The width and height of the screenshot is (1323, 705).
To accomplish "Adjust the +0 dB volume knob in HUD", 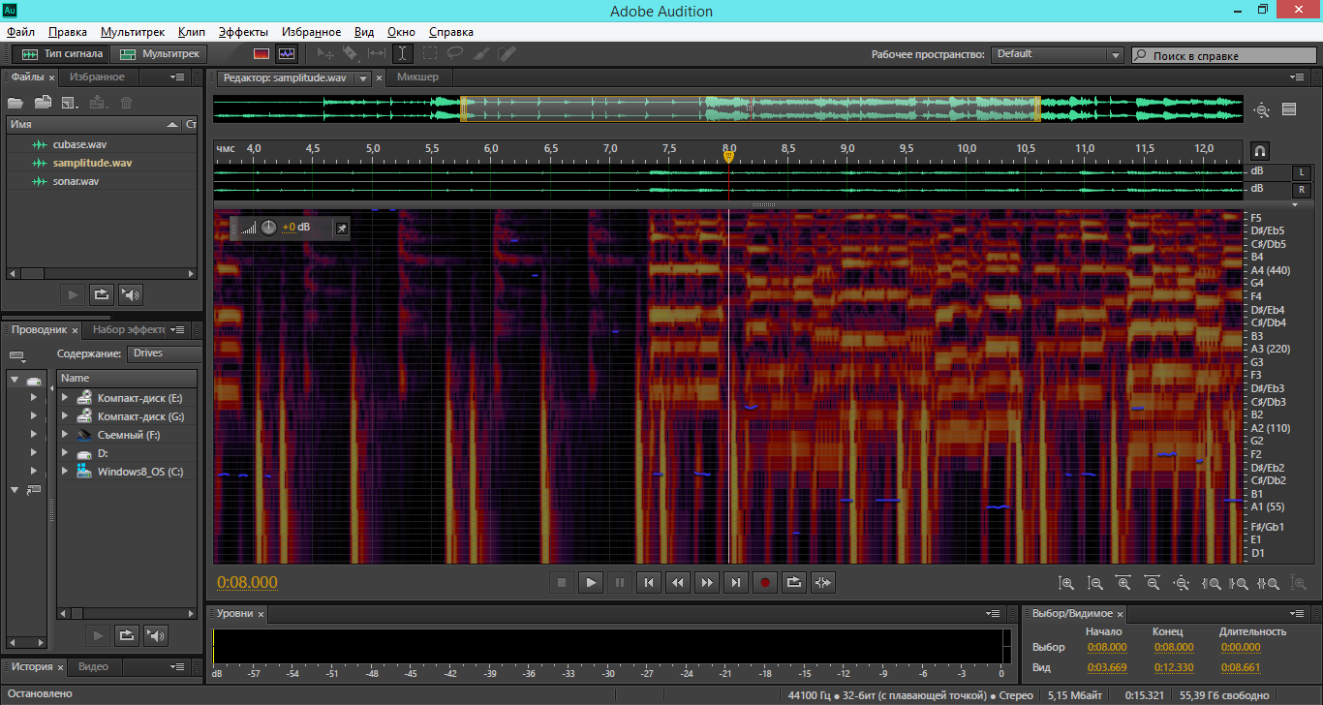I will click(269, 228).
